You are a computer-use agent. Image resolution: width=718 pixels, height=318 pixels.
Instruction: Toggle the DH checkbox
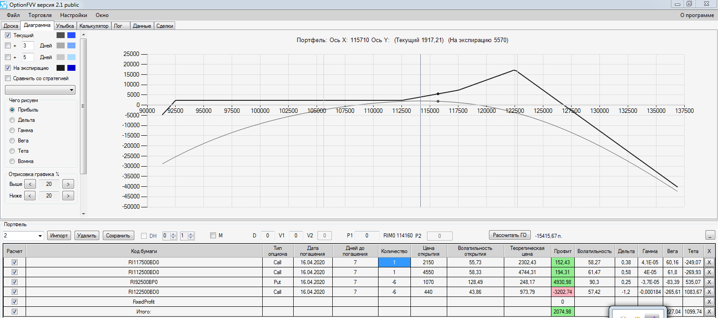point(144,236)
